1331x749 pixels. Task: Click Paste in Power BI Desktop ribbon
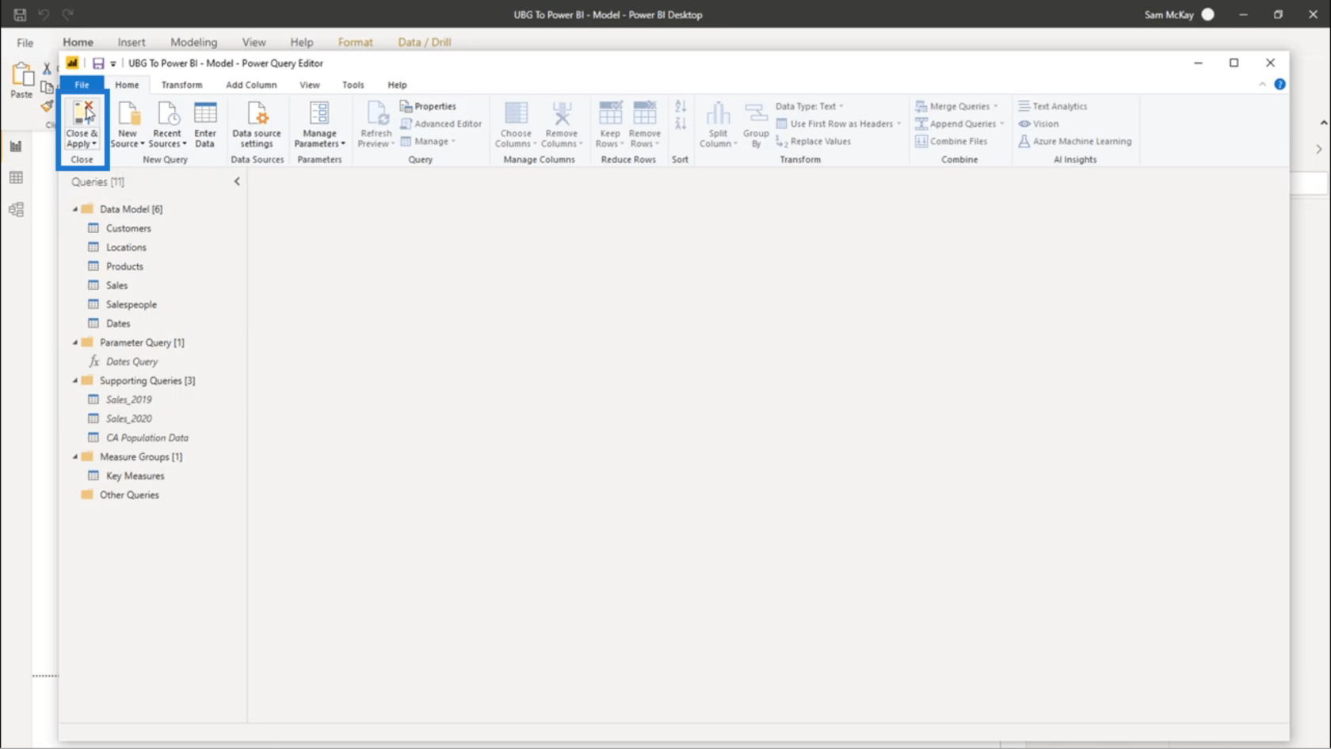[x=21, y=80]
